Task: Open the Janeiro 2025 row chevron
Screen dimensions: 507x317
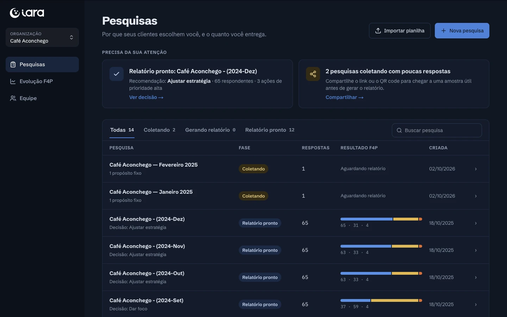Action: tap(476, 196)
